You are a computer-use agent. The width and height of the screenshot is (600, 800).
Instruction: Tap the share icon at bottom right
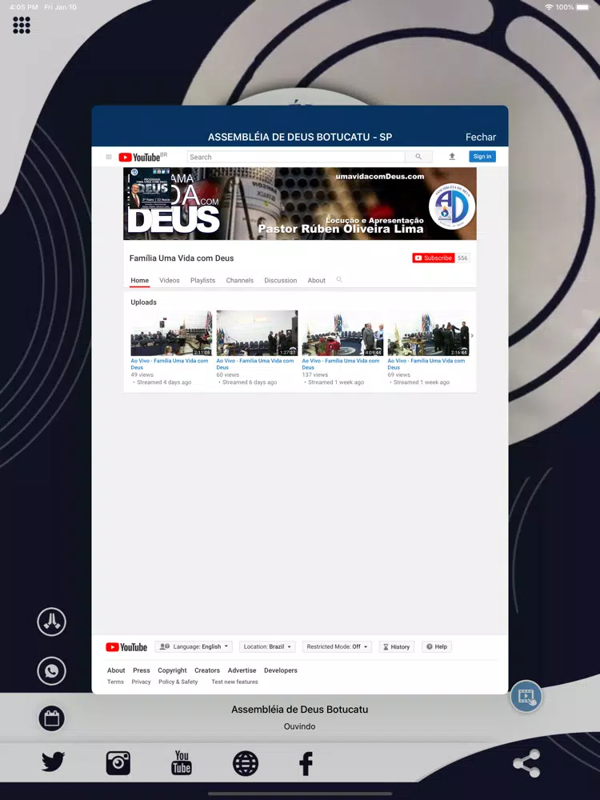point(526,763)
